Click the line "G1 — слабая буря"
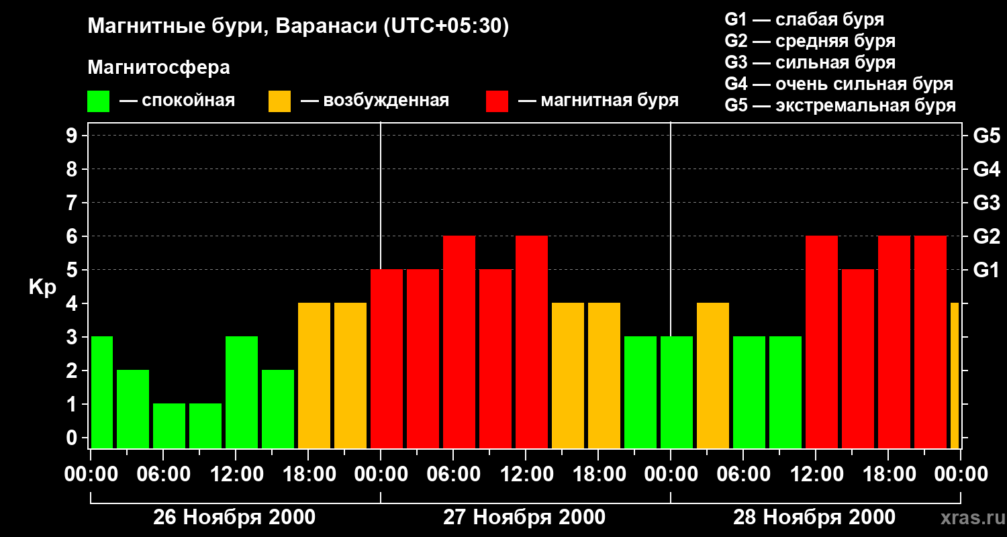 click(804, 19)
